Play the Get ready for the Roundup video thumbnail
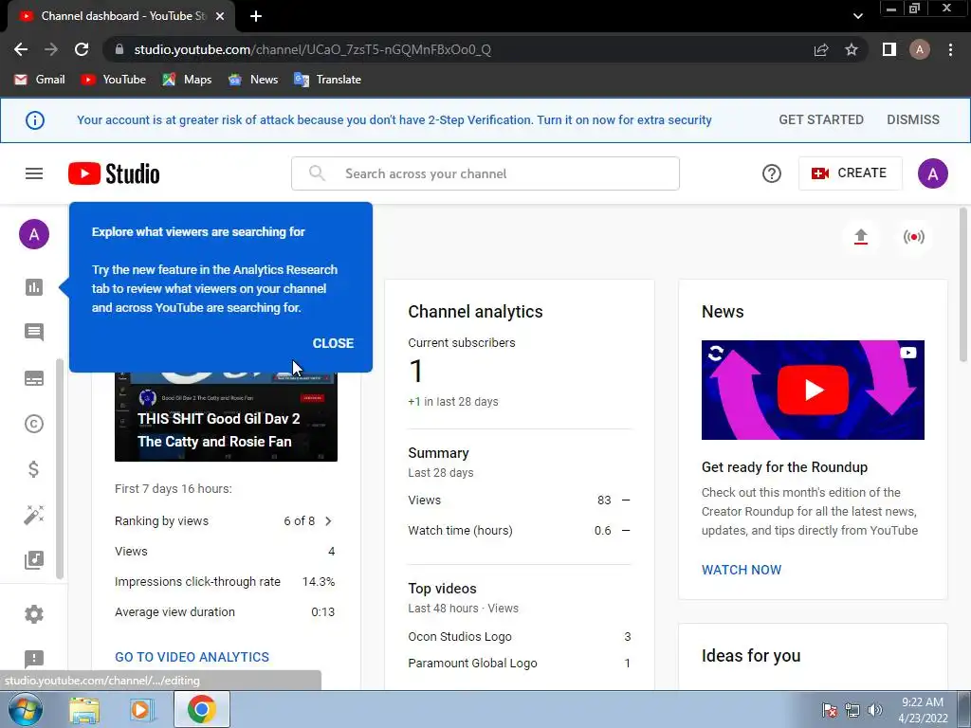The image size is (971, 728). coord(813,390)
